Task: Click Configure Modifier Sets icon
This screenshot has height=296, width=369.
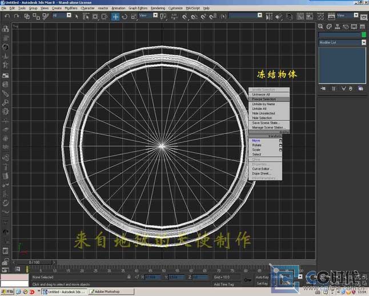Action: tap(361, 89)
